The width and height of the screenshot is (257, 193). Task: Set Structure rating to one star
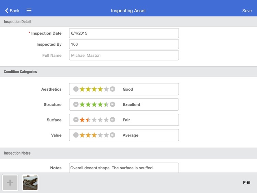pyautogui.click(x=82, y=104)
